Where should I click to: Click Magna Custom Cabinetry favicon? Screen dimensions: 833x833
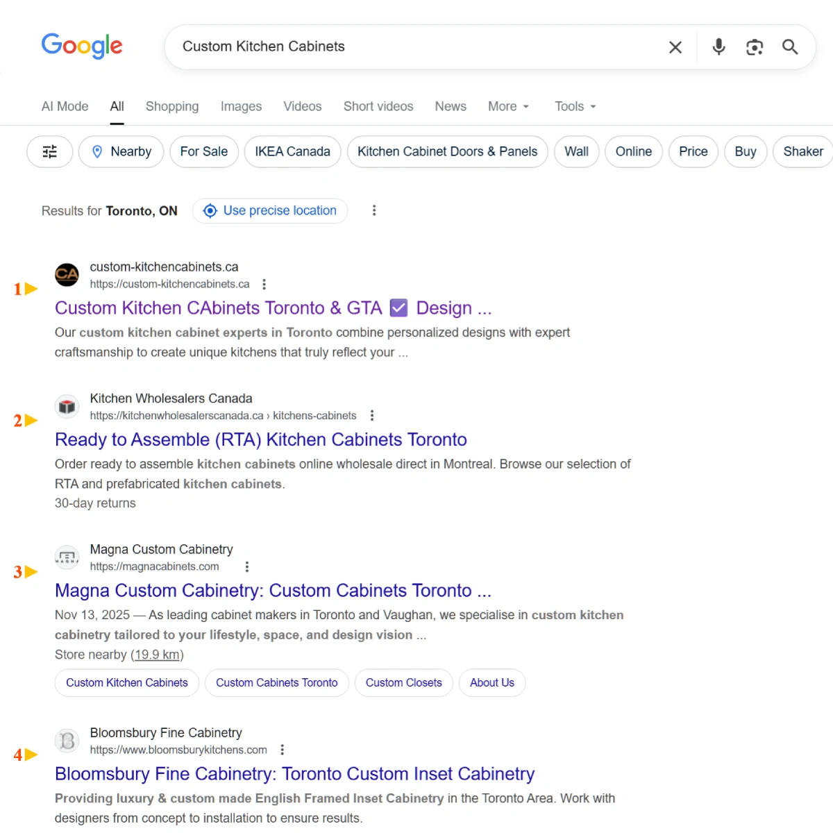[67, 557]
